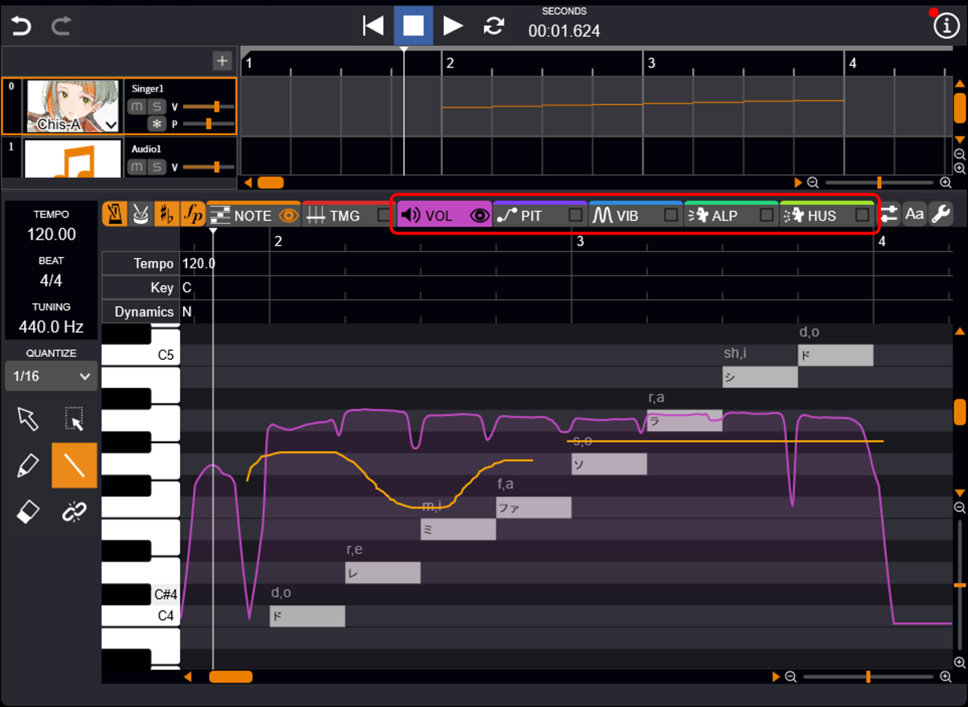Open the wrench settings icon

941,215
